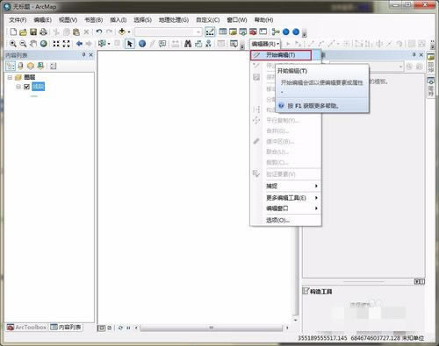Open the 文件(F) menu

pos(18,20)
